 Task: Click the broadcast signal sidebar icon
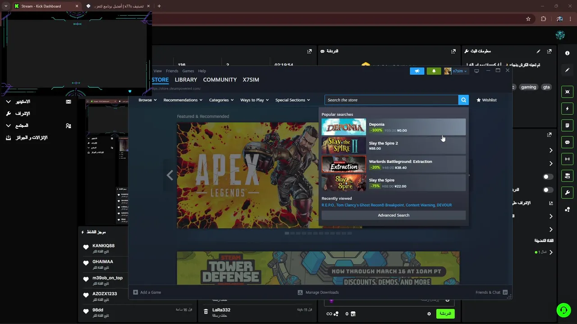click(x=567, y=159)
